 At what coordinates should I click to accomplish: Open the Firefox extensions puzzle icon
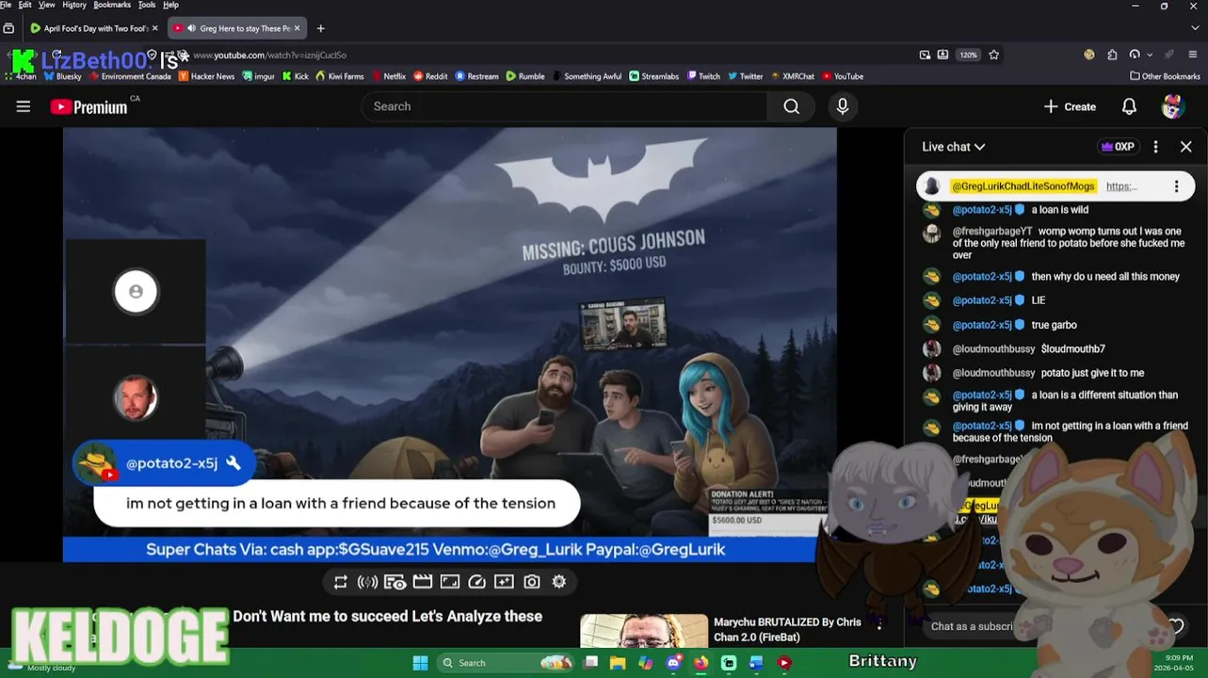click(x=1112, y=55)
